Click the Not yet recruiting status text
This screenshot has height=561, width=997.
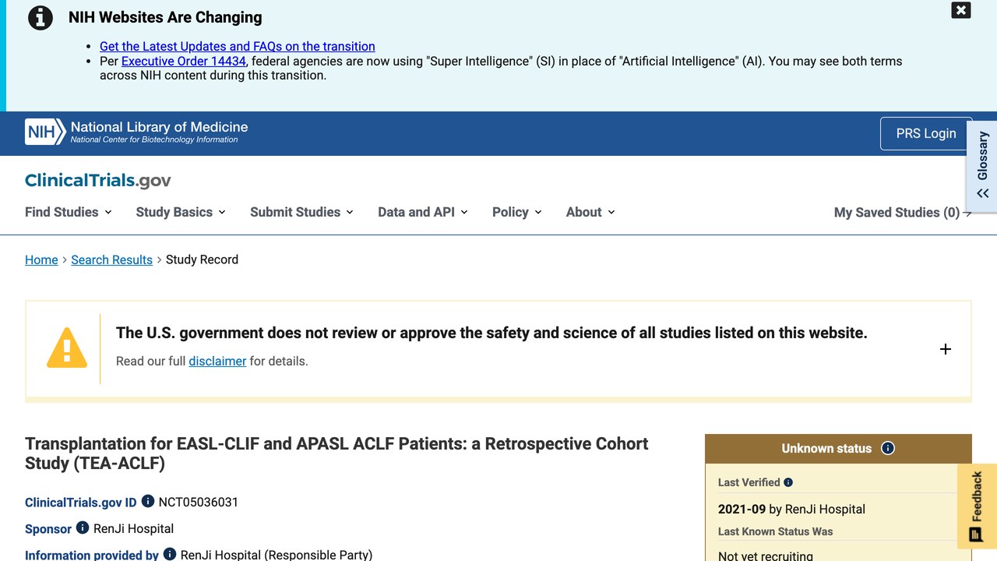766,556
